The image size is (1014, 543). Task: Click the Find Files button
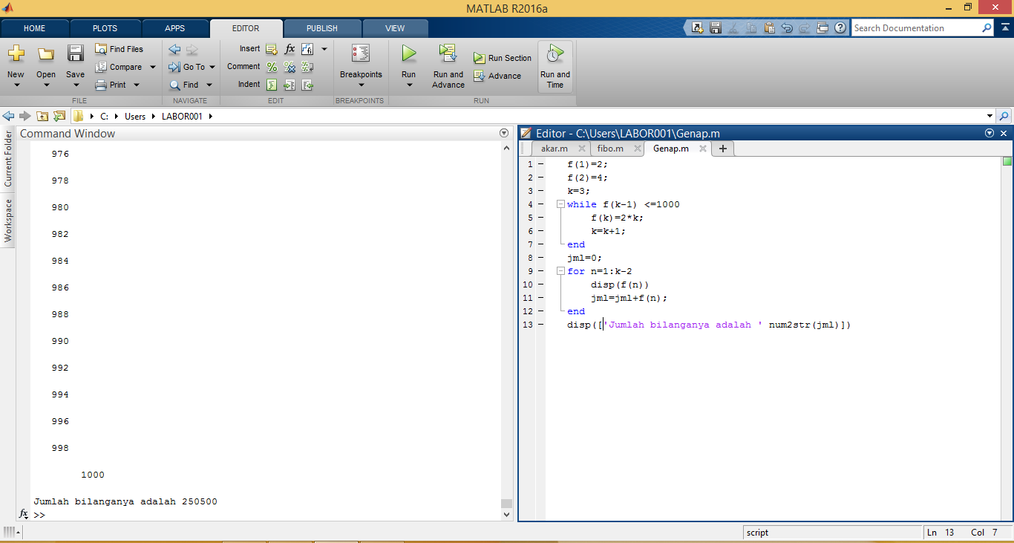point(119,49)
